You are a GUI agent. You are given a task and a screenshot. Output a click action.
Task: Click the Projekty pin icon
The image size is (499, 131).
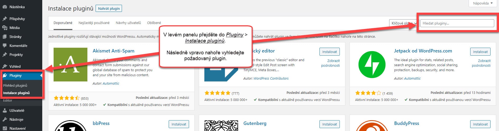pyautogui.click(x=4, y=55)
